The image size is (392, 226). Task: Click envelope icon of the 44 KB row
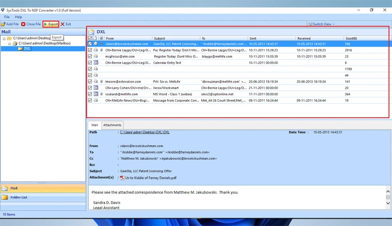click(96, 75)
